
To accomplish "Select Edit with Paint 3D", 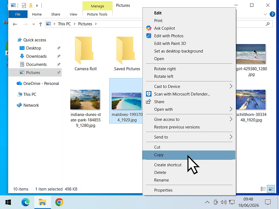I will (x=189, y=44).
